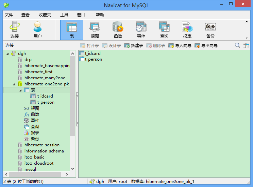Viewport: 253px width, 187px height.
Task: Open the 查询 query toolbar icon
Action: (164, 30)
